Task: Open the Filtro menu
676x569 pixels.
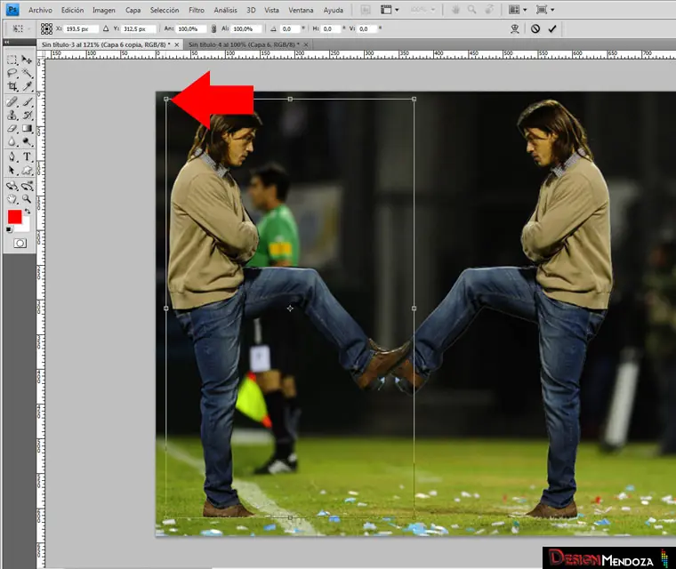Action: click(x=197, y=10)
